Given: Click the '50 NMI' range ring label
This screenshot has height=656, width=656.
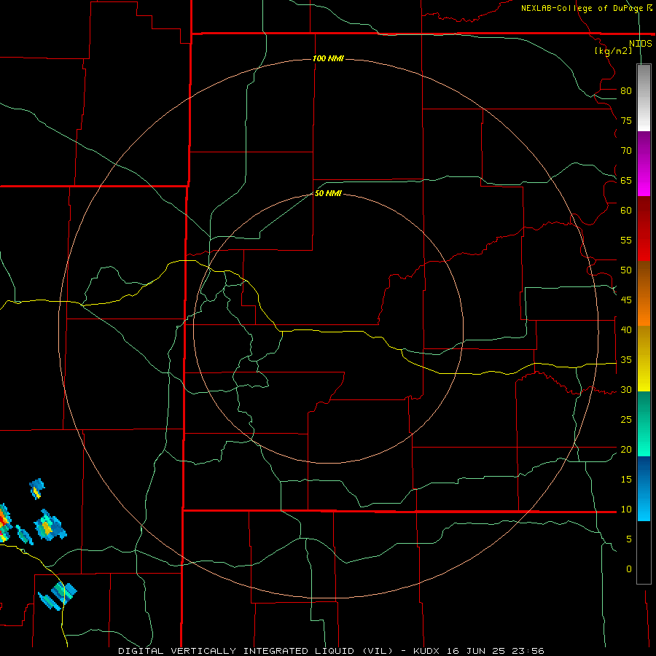Looking at the screenshot, I should (329, 193).
